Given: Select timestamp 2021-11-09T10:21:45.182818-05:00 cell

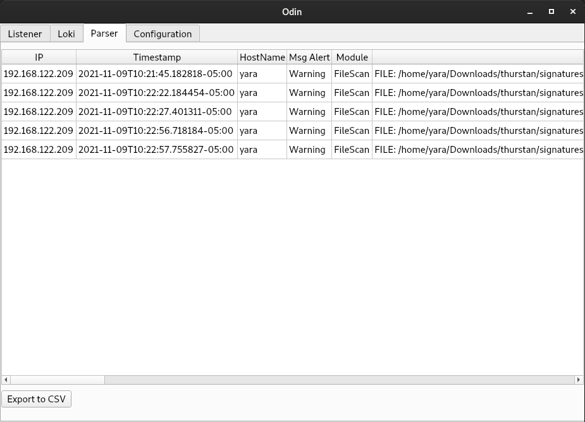Looking at the screenshot, I should [x=157, y=74].
